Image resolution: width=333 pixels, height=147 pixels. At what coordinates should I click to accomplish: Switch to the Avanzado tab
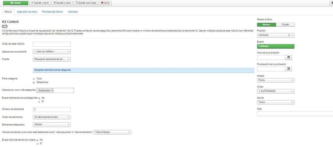click(x=73, y=12)
